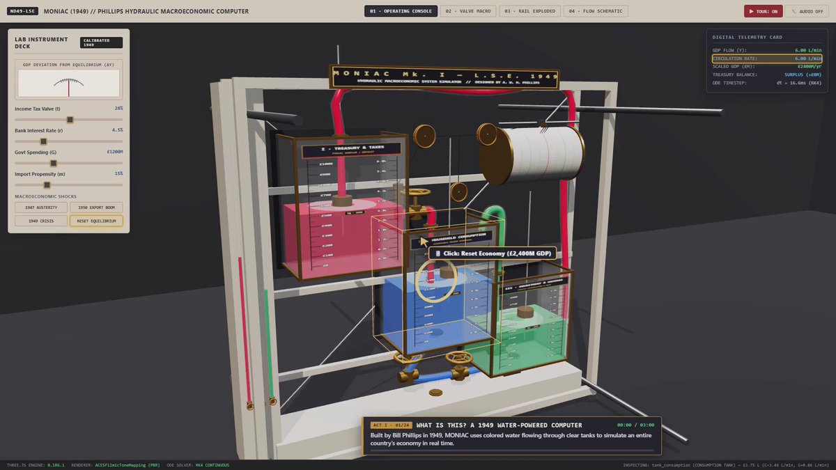Image resolution: width=836 pixels, height=470 pixels.
Task: Click the green curved pipe above Savings tank
Action: [x=493, y=216]
